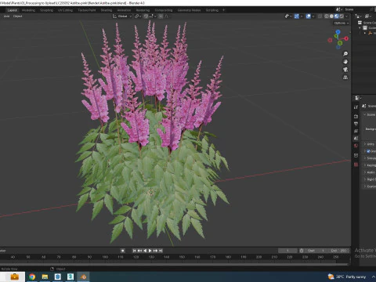Select solid viewport shading mode
Screen dimensions: 376x282
click(x=331, y=16)
